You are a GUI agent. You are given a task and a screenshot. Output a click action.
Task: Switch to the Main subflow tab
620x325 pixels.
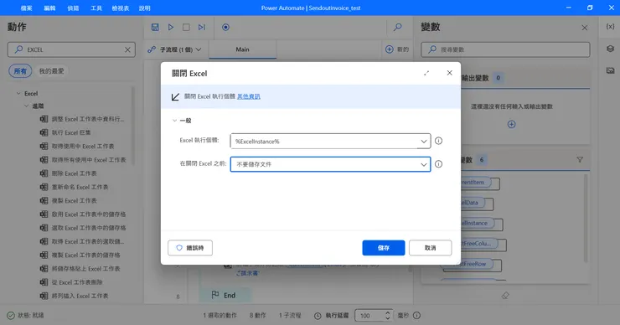[x=242, y=49]
